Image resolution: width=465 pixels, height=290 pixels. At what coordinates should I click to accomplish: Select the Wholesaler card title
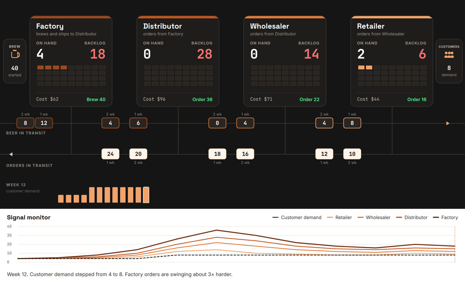pyautogui.click(x=269, y=26)
